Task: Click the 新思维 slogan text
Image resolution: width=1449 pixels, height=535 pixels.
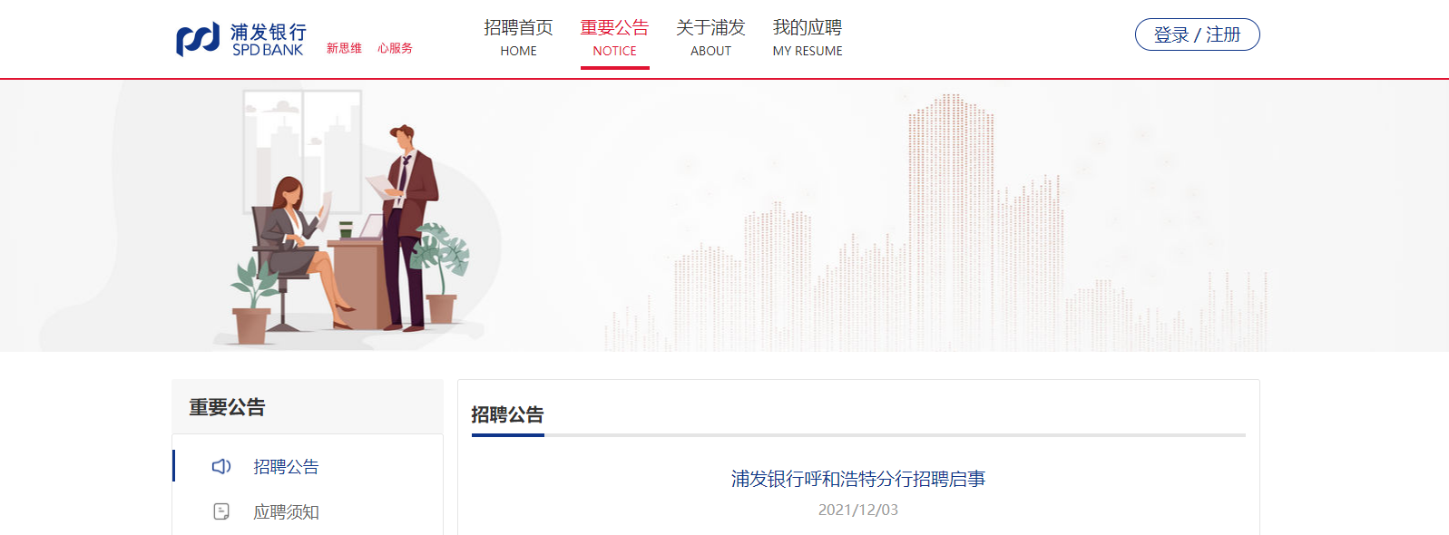Action: [344, 48]
